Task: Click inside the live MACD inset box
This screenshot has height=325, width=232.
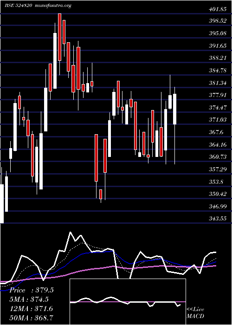Action: (x=128, y=302)
